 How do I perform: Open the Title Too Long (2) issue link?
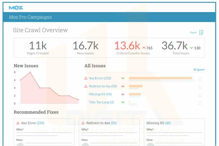101,102
